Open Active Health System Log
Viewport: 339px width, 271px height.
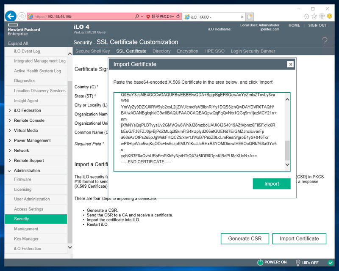pyautogui.click(x=36, y=71)
